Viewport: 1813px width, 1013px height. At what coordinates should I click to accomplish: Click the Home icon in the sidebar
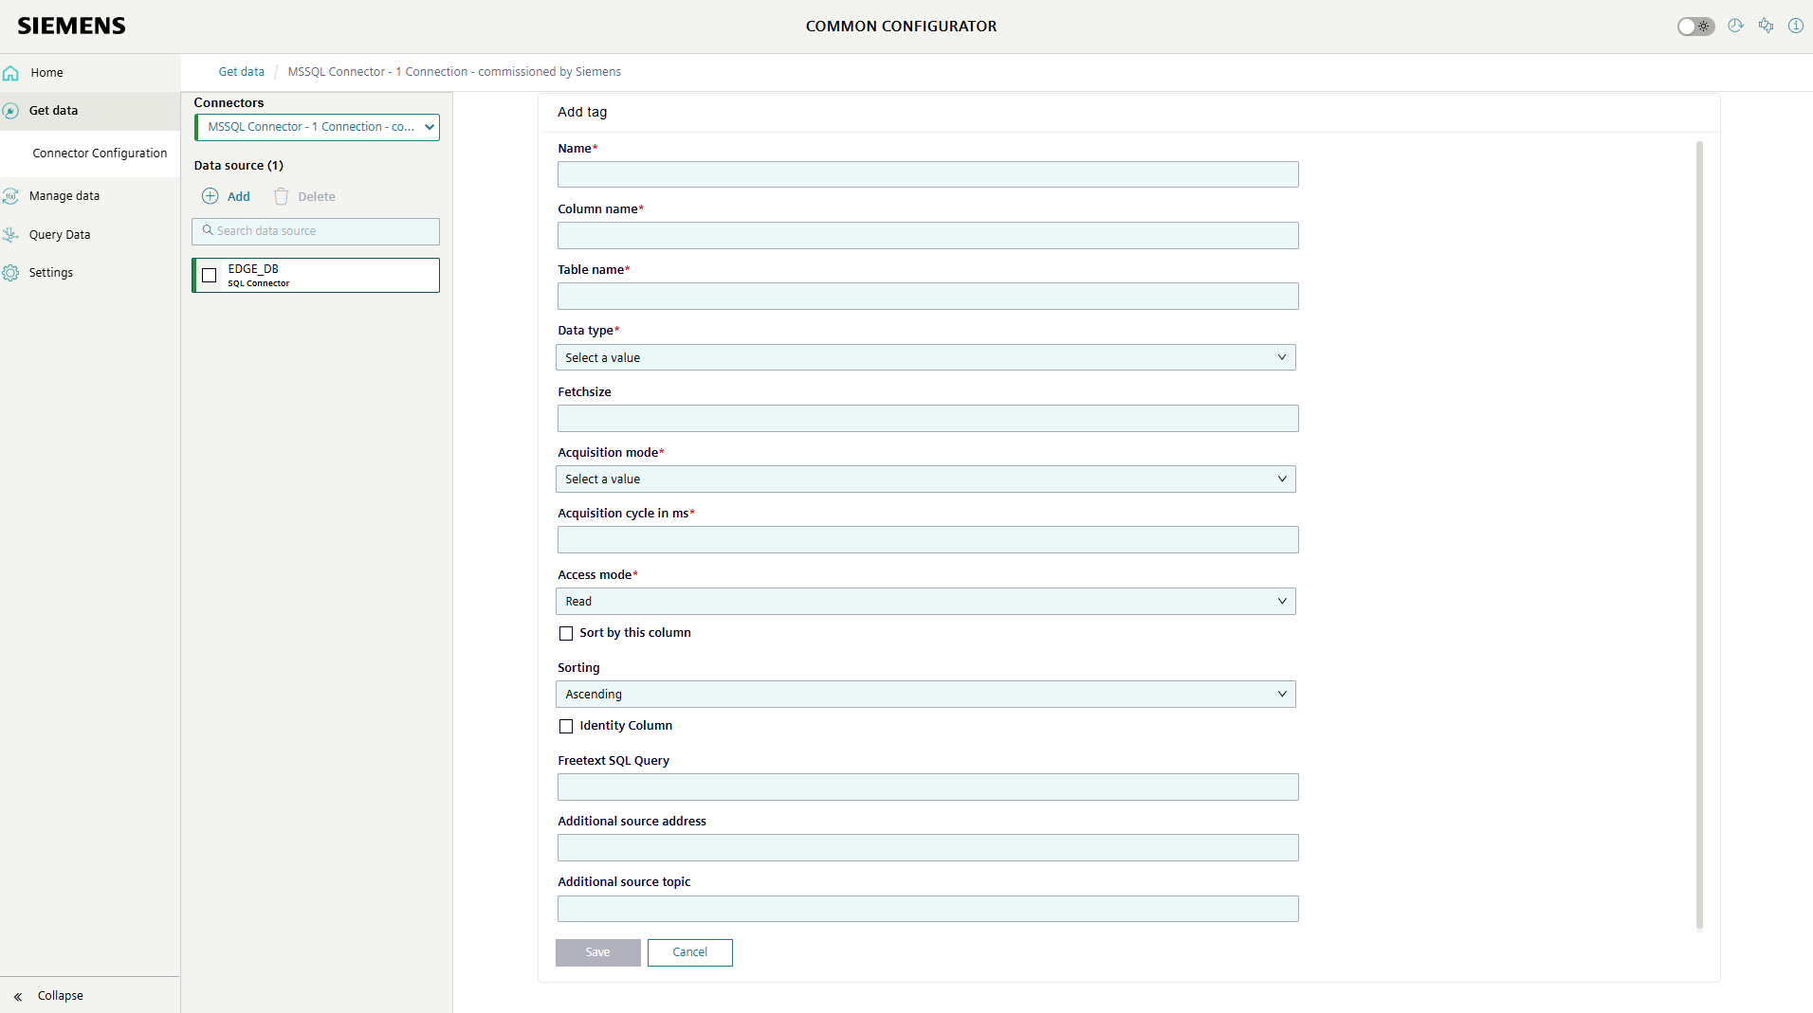click(x=11, y=73)
